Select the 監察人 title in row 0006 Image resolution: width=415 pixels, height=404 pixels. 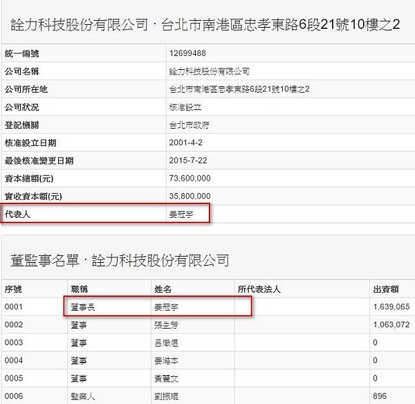[82, 396]
